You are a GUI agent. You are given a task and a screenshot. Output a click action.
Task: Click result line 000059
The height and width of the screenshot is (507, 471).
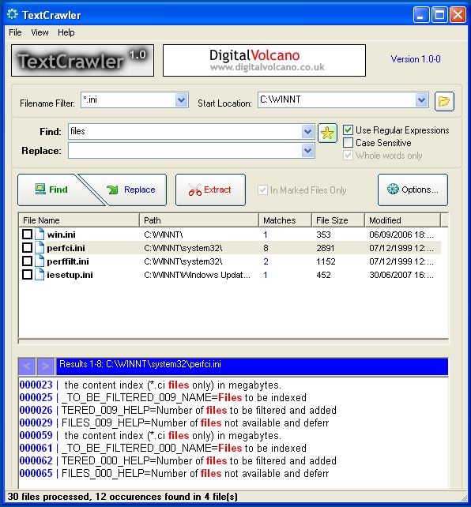tap(150, 435)
